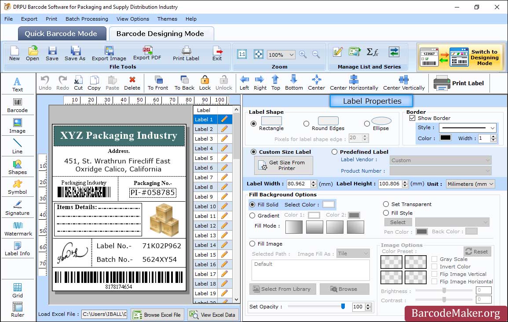The image size is (508, 322).
Task: Toggle the Ruler display
Action: pyautogui.click(x=18, y=310)
